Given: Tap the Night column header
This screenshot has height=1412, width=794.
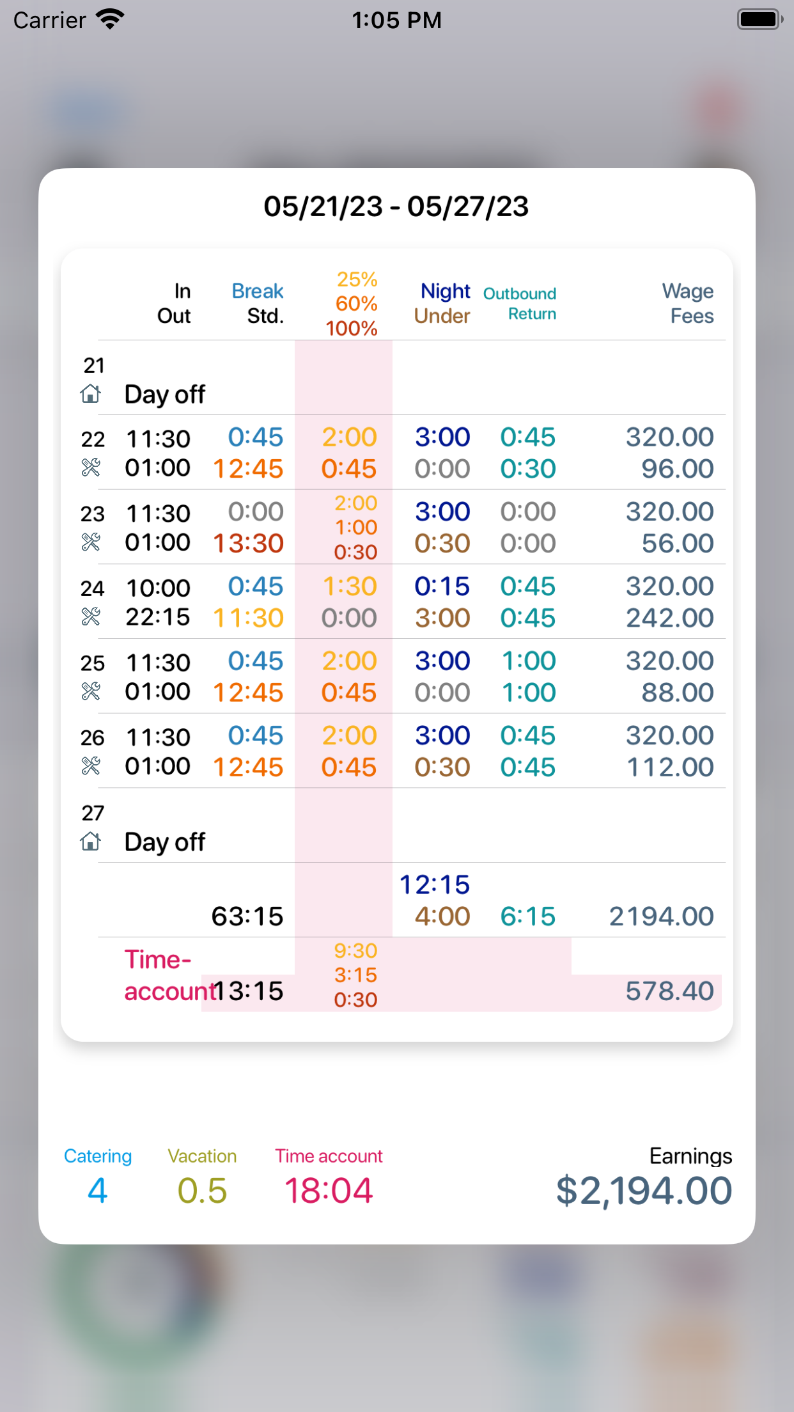Looking at the screenshot, I should coord(445,292).
